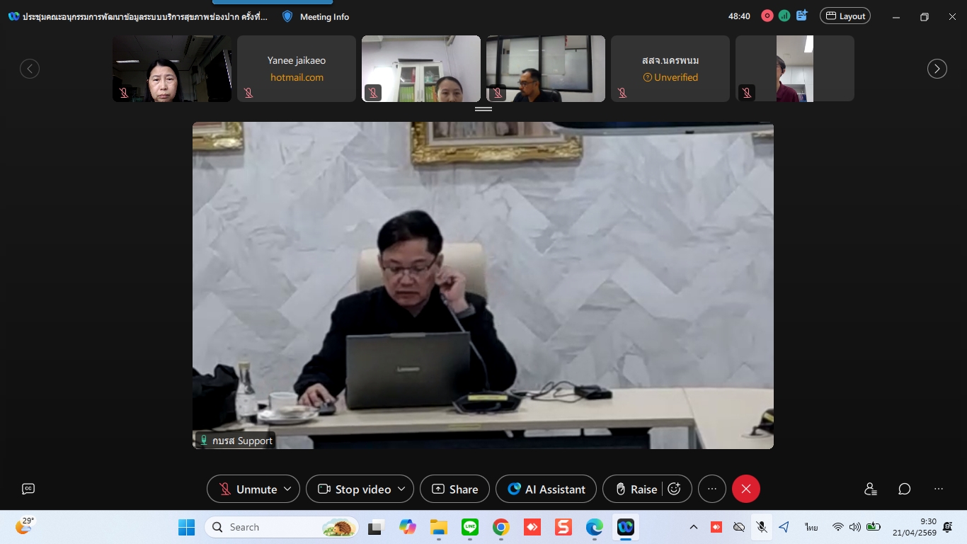Viewport: 967px width, 544px height.
Task: Open LINE app from the taskbar
Action: click(470, 527)
